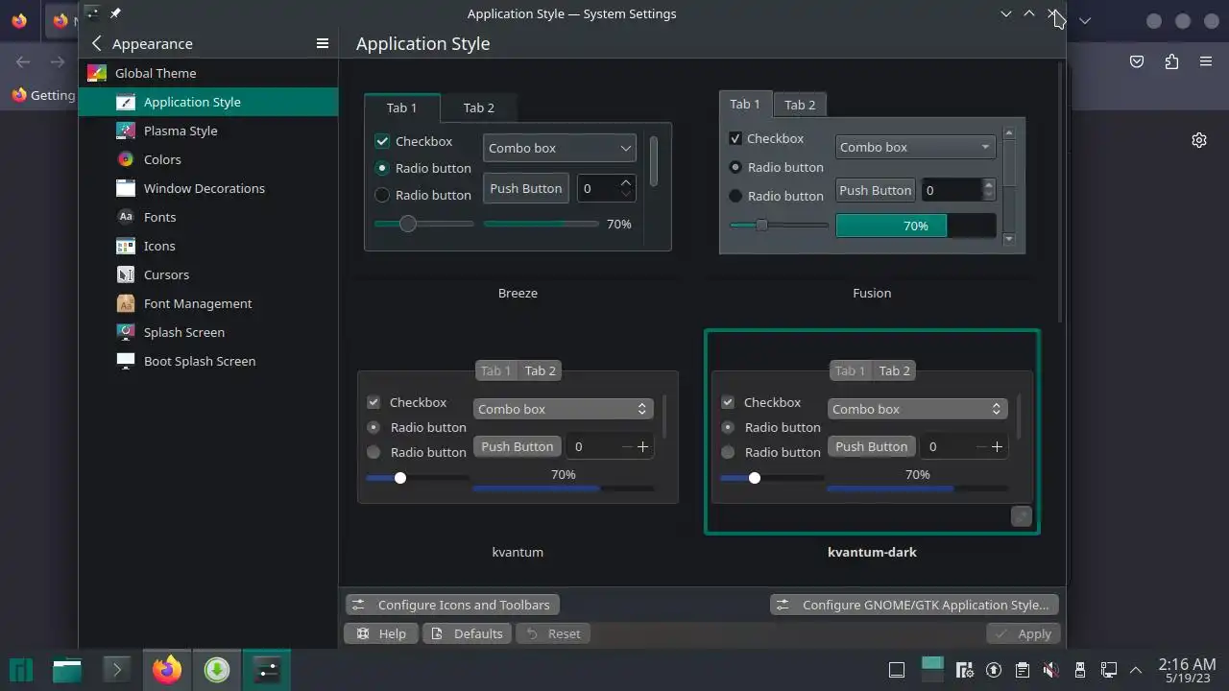This screenshot has width=1229, height=691.
Task: Open Firefox list-all-tabs dropdown arrow
Action: point(1085,20)
